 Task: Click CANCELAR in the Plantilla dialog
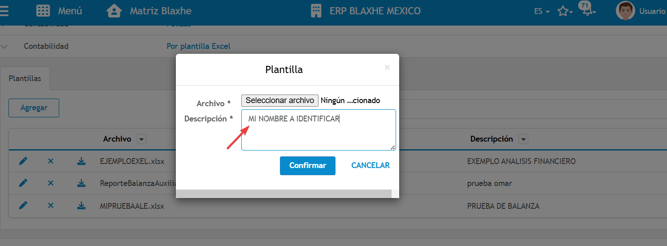pos(371,165)
